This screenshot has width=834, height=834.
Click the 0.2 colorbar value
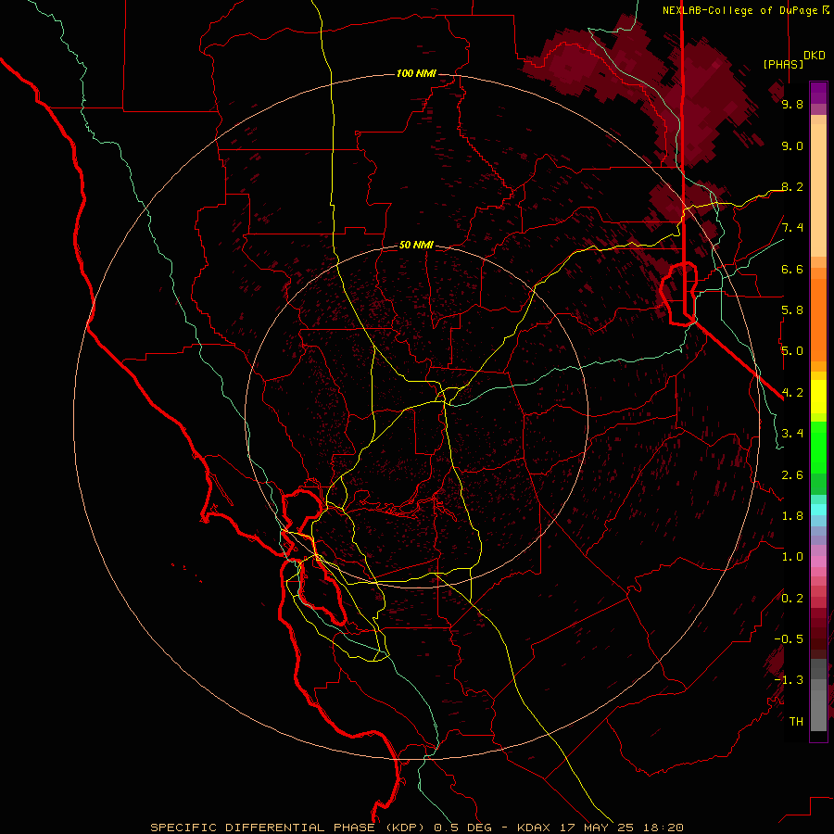tap(792, 599)
